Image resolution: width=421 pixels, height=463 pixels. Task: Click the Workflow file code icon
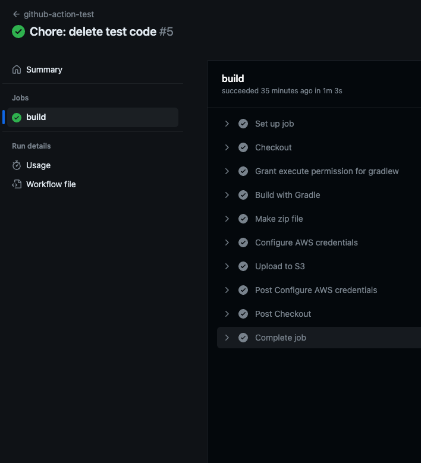[17, 184]
